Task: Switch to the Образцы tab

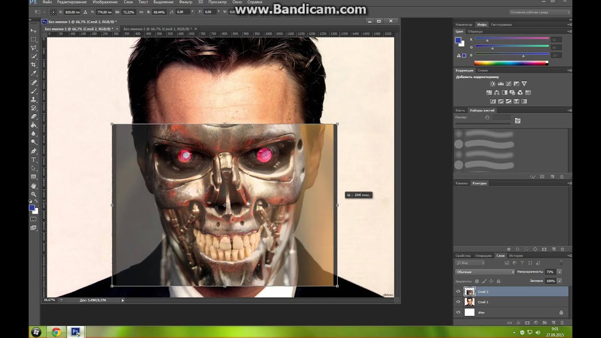Action: 475,31
